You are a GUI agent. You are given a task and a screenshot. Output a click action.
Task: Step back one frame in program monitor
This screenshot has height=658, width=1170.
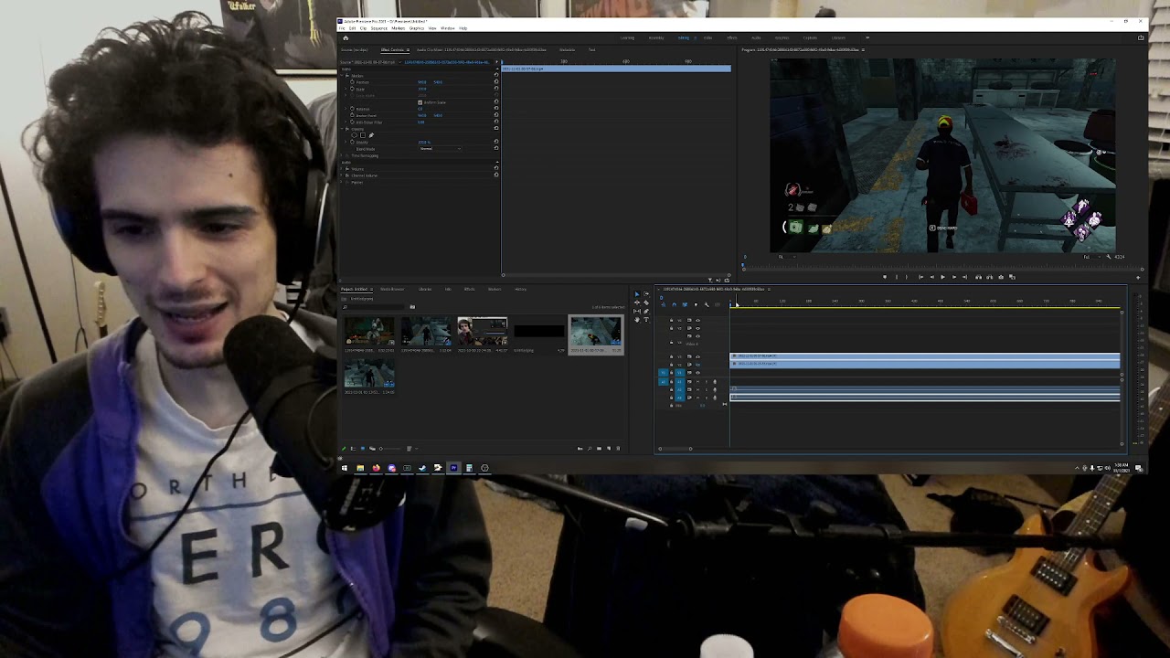[x=932, y=276]
